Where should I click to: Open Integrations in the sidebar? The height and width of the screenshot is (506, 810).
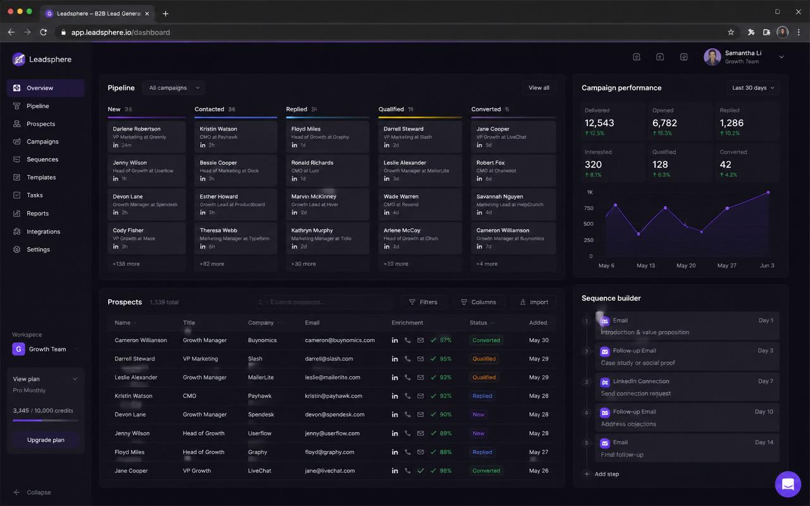(46, 231)
